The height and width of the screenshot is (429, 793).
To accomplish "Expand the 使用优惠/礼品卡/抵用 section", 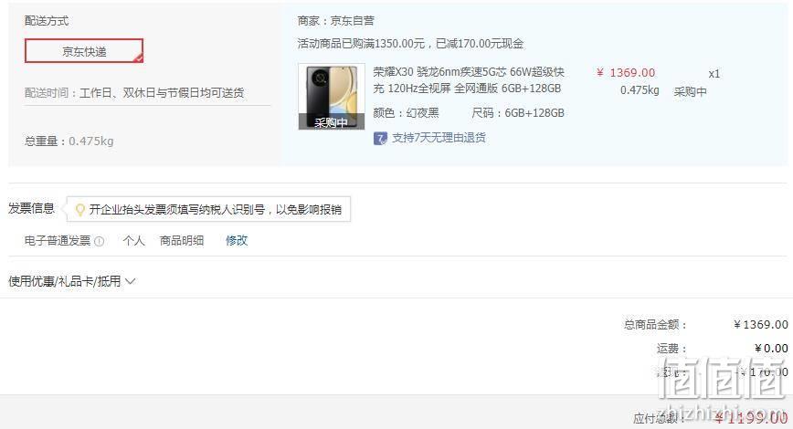I will 72,281.
